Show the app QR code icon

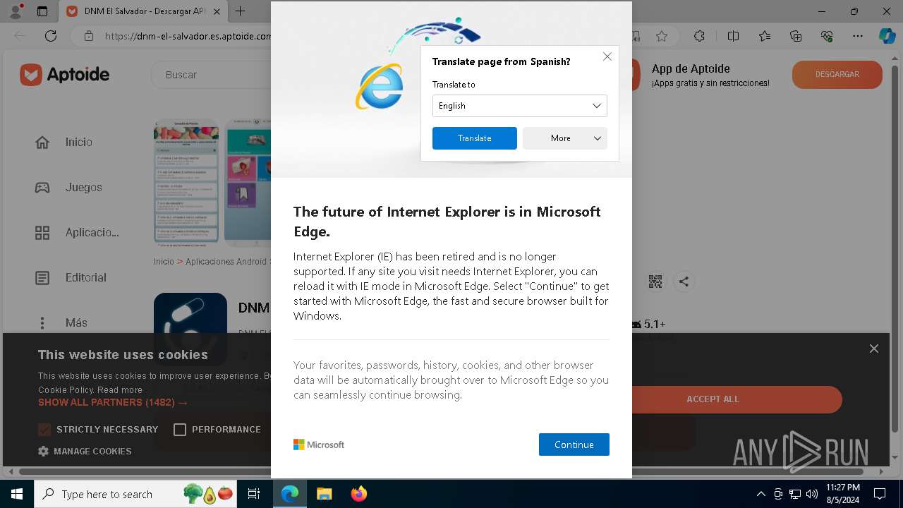coord(655,282)
